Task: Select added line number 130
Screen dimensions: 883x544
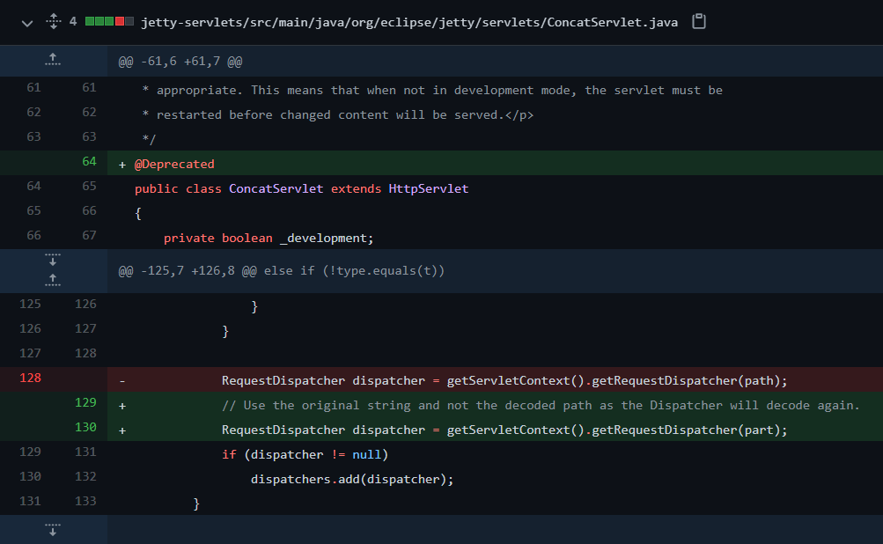Action: pos(85,427)
